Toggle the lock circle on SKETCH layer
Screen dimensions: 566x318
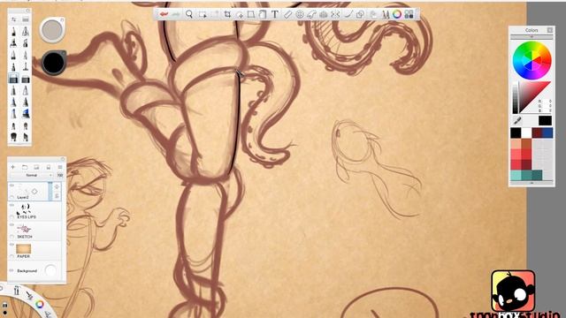point(11,237)
